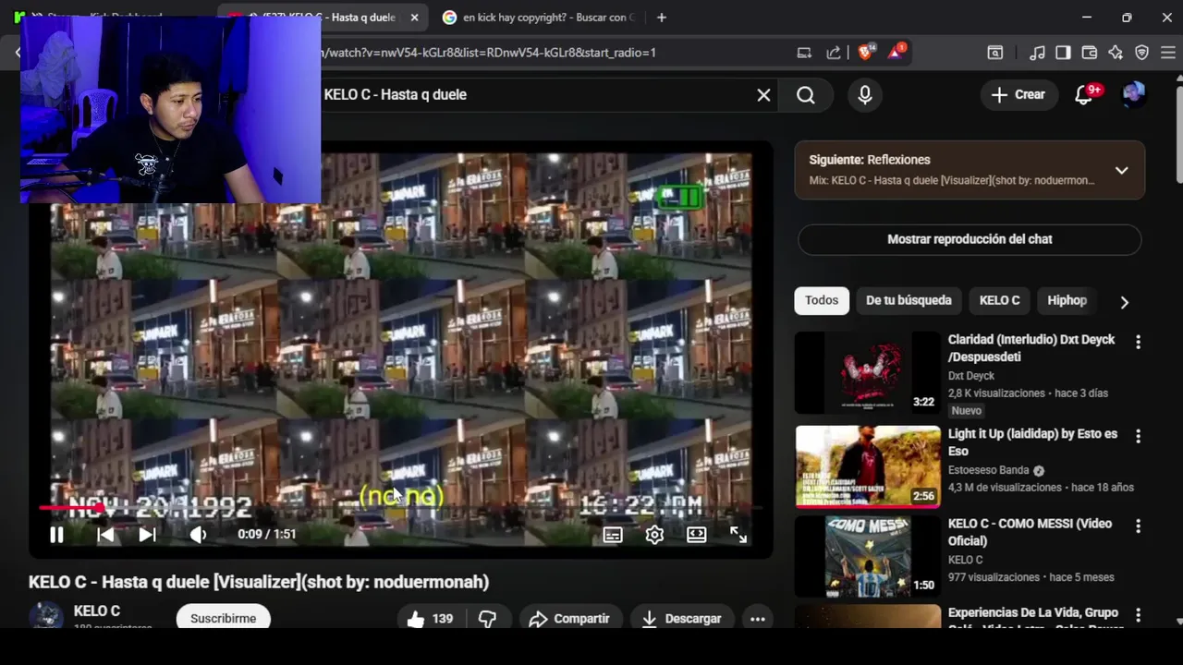This screenshot has height=665, width=1183.
Task: Select the Hiphop filter chip
Action: point(1067,300)
